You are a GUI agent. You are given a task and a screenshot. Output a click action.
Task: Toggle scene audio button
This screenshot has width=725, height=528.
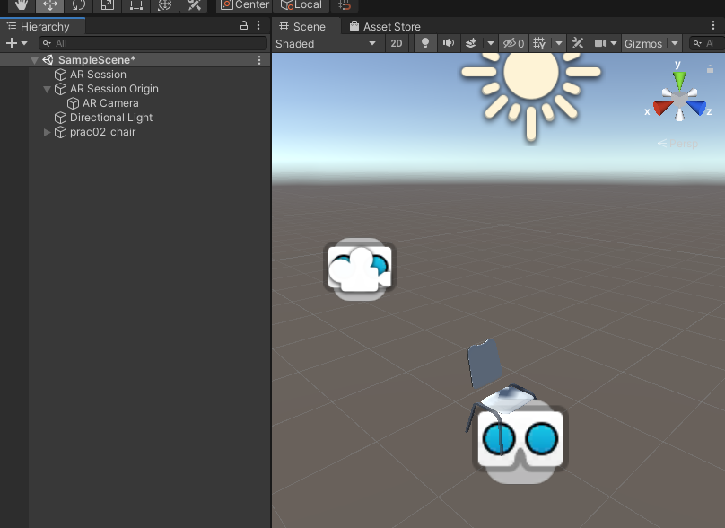pyautogui.click(x=448, y=43)
